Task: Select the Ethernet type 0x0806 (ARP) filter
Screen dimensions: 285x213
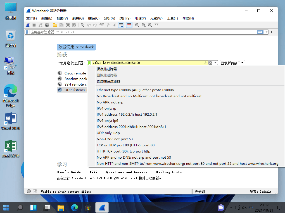Action: pyautogui.click(x=186, y=90)
